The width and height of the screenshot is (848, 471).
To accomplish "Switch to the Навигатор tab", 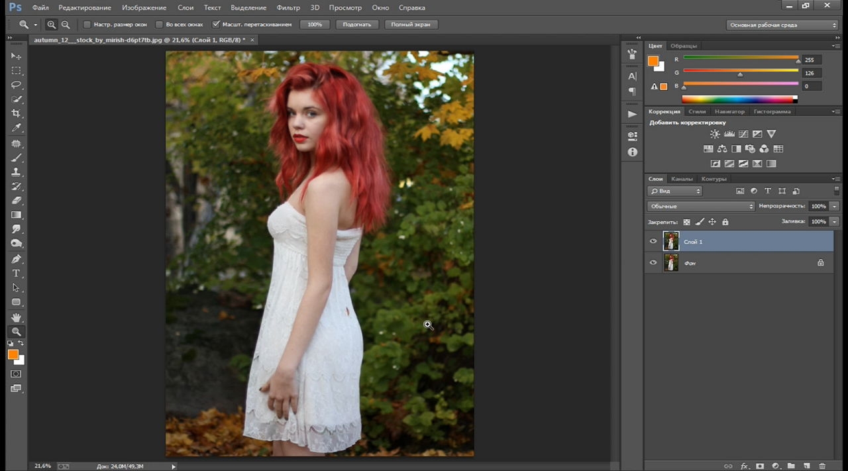I will (x=729, y=111).
